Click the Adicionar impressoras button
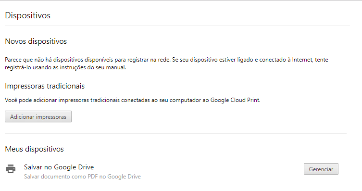The width and height of the screenshot is (362, 191). click(38, 116)
